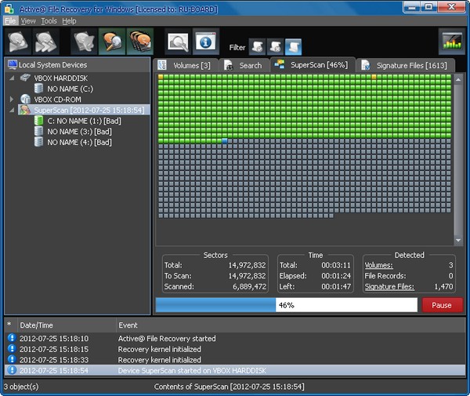The height and width of the screenshot is (396, 470).
Task: Pause the running SuperScan
Action: click(442, 305)
